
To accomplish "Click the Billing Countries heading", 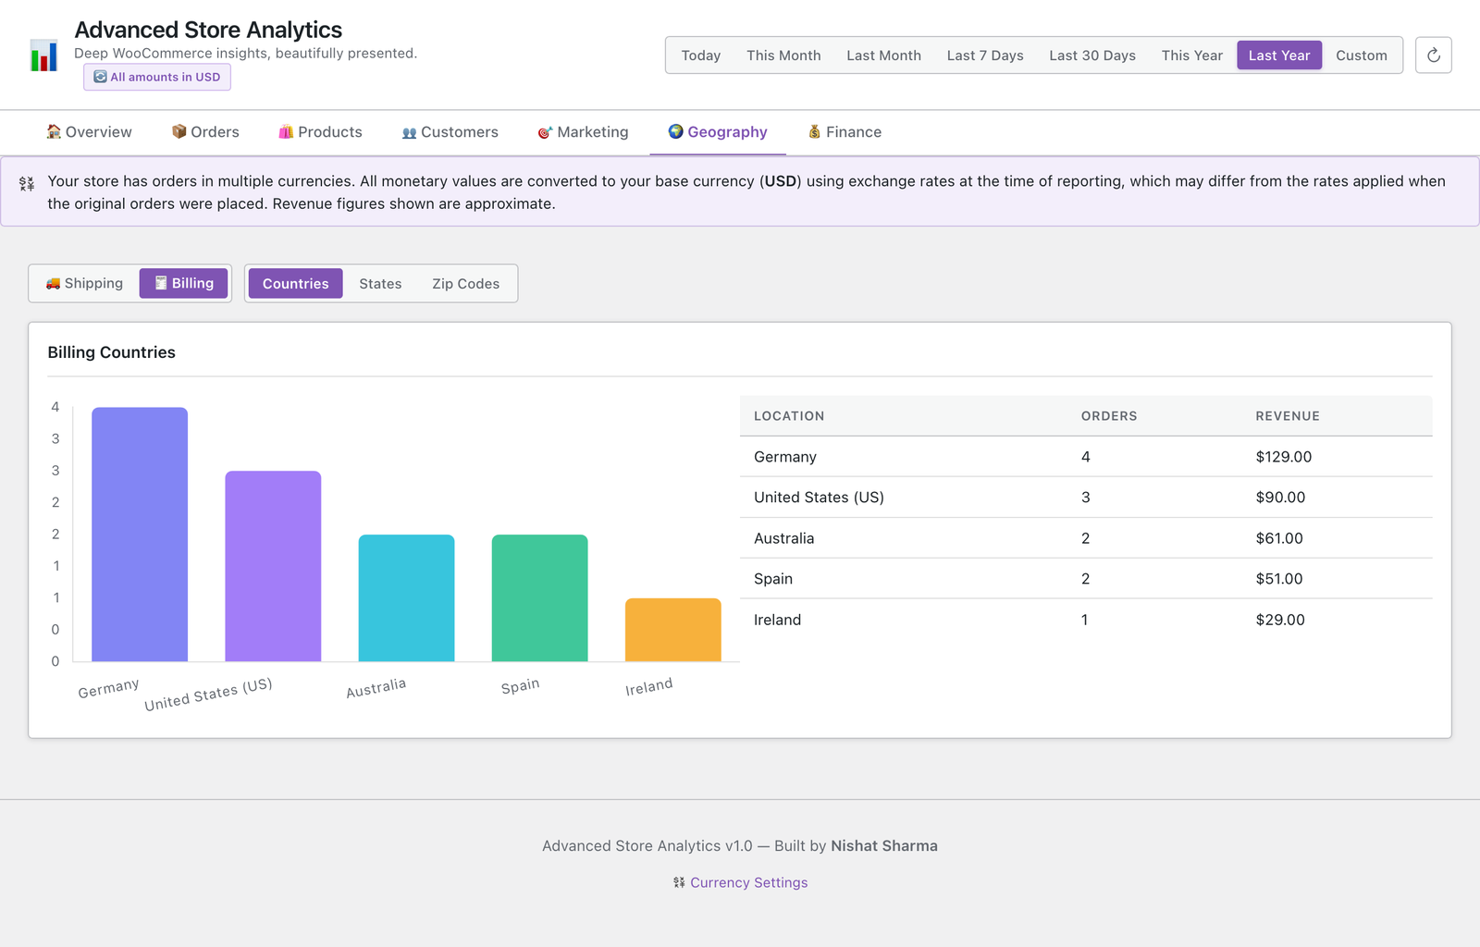I will click(111, 352).
